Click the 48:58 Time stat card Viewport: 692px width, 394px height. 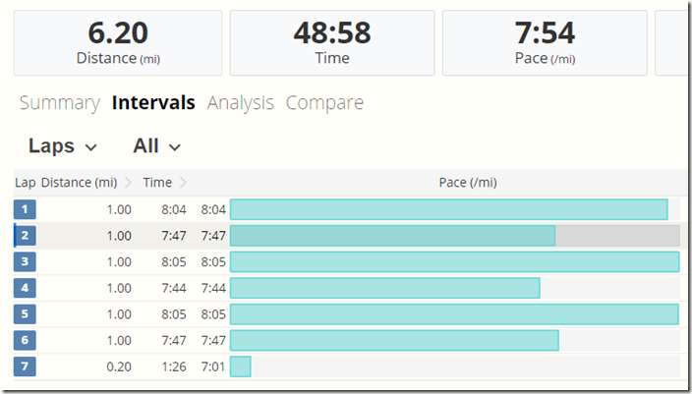point(331,42)
